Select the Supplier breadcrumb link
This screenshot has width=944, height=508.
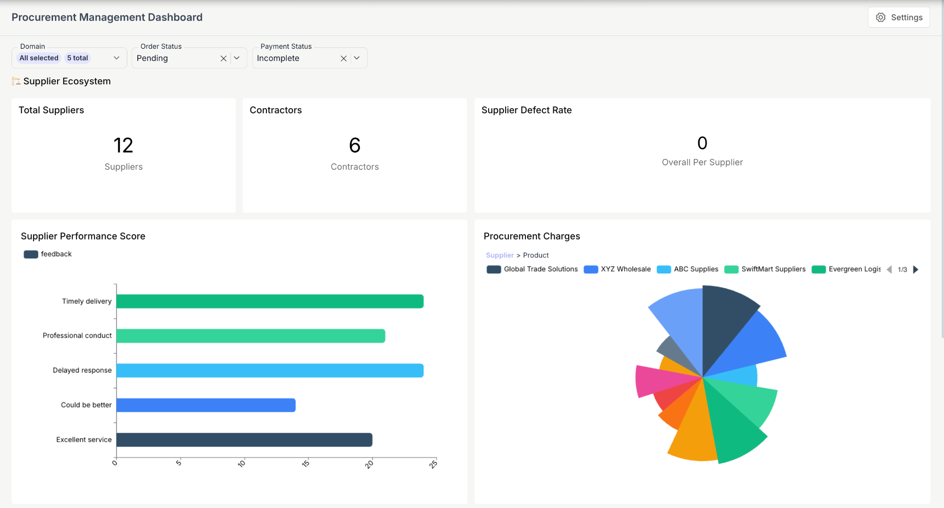500,255
